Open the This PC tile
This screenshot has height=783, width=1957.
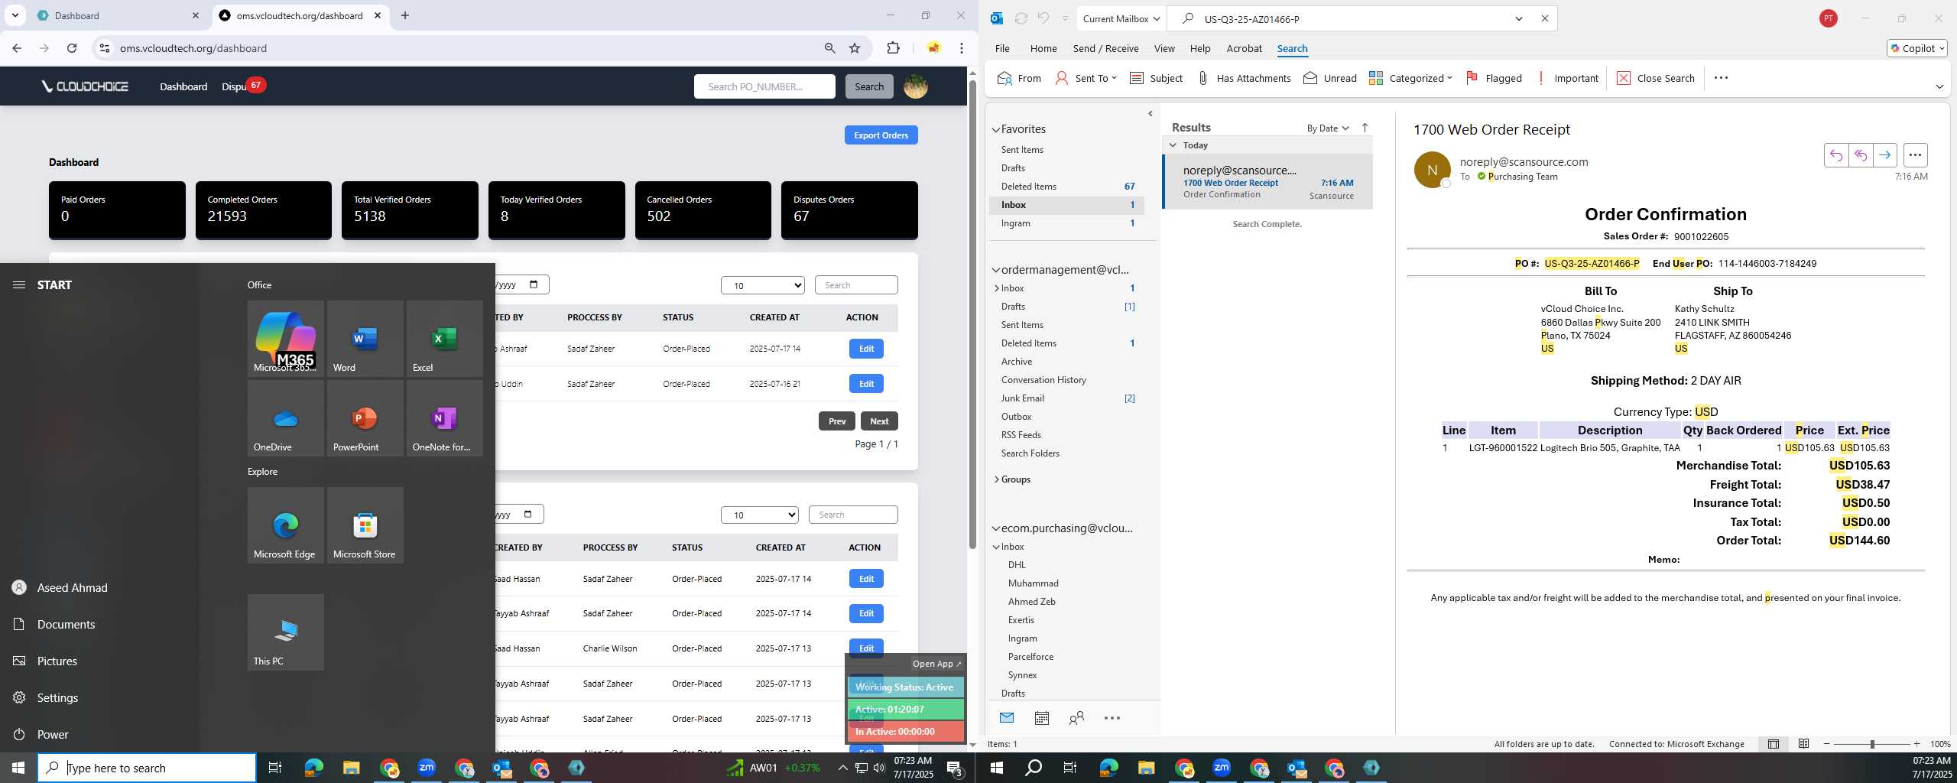(x=285, y=632)
